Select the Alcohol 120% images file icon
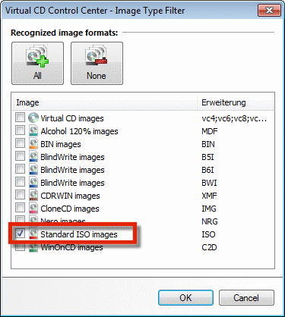Screen dimensions: 285x317 click(x=33, y=130)
